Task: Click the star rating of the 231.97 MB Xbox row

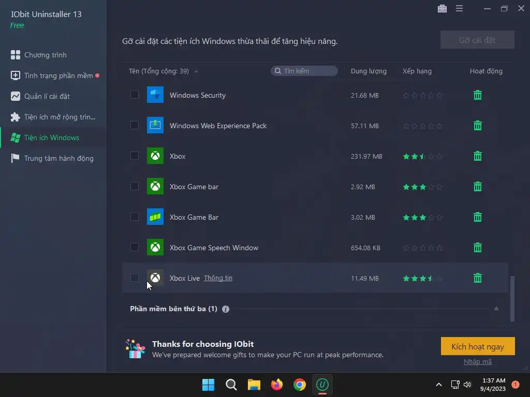Action: coord(422,156)
